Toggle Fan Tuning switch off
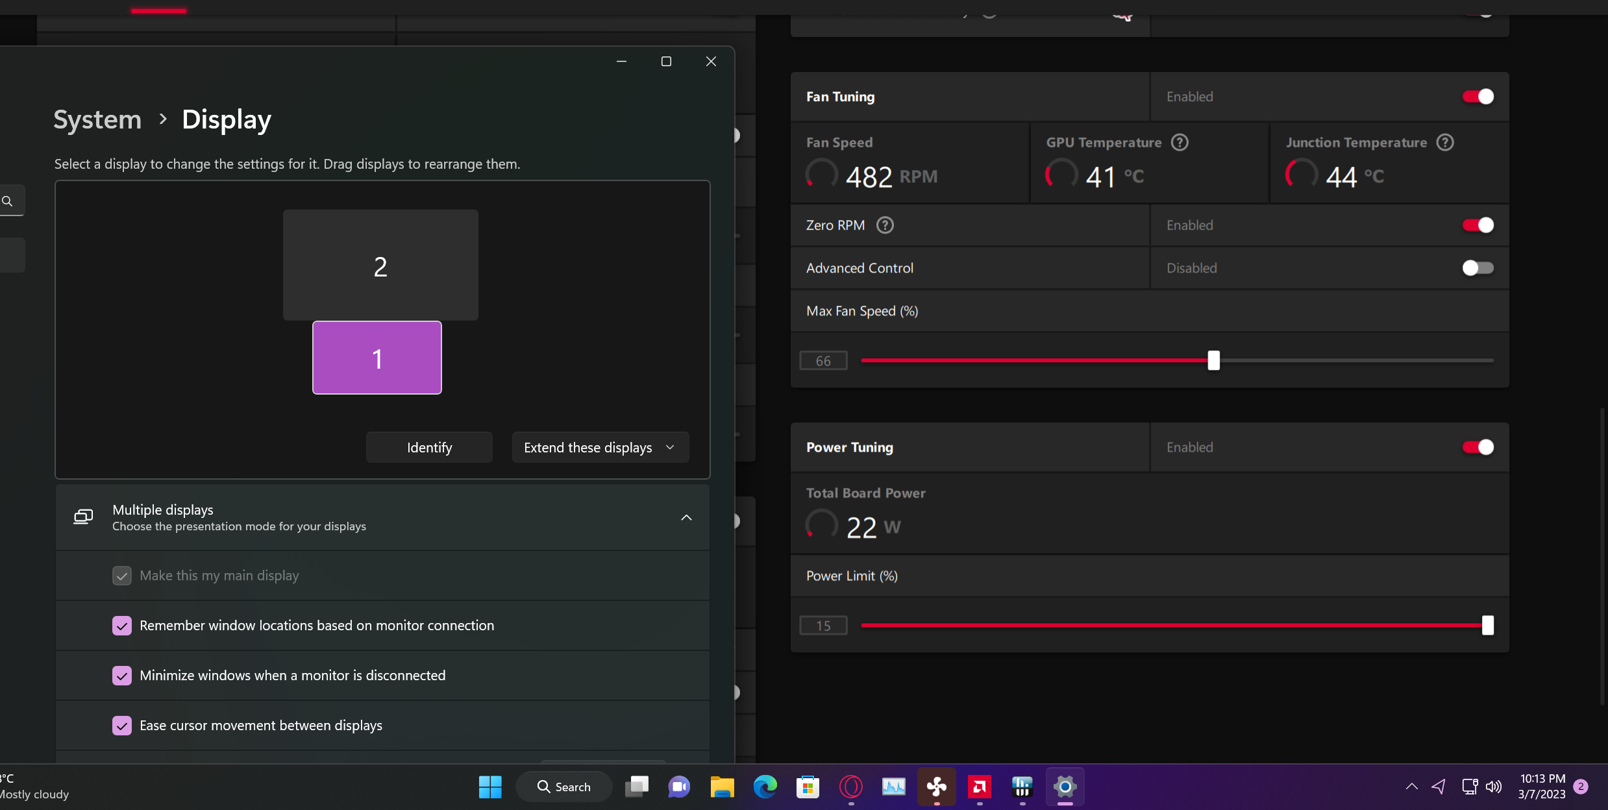This screenshot has height=810, width=1608. pos(1478,97)
